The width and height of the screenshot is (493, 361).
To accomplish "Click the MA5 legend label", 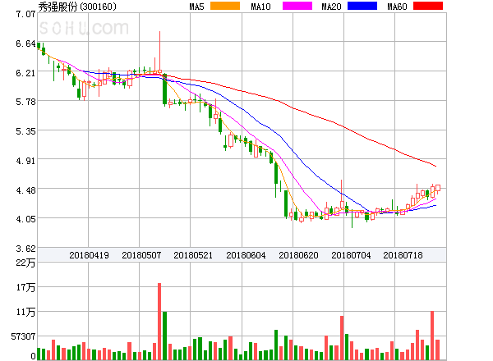I will click(197, 7).
